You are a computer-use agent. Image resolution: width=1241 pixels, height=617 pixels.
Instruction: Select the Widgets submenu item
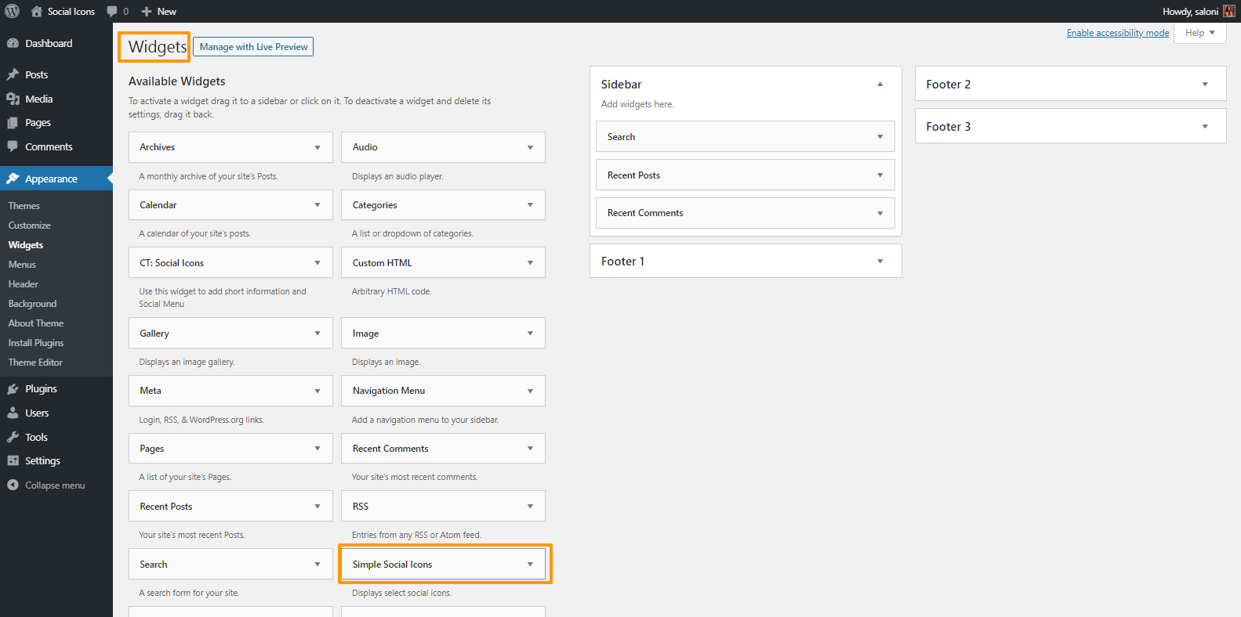pyautogui.click(x=26, y=245)
